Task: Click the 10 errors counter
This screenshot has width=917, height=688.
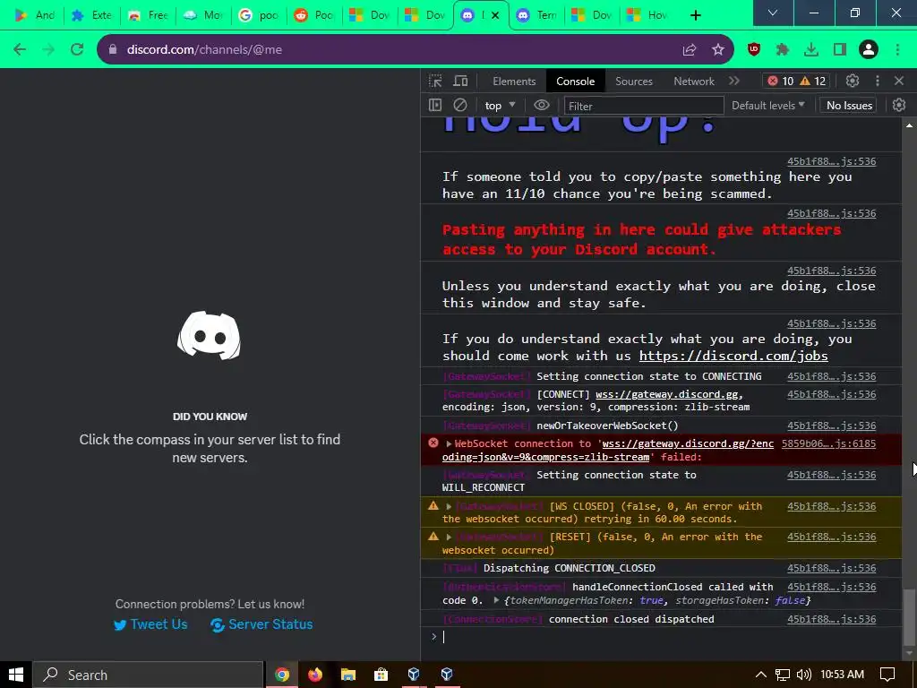Action: (781, 81)
